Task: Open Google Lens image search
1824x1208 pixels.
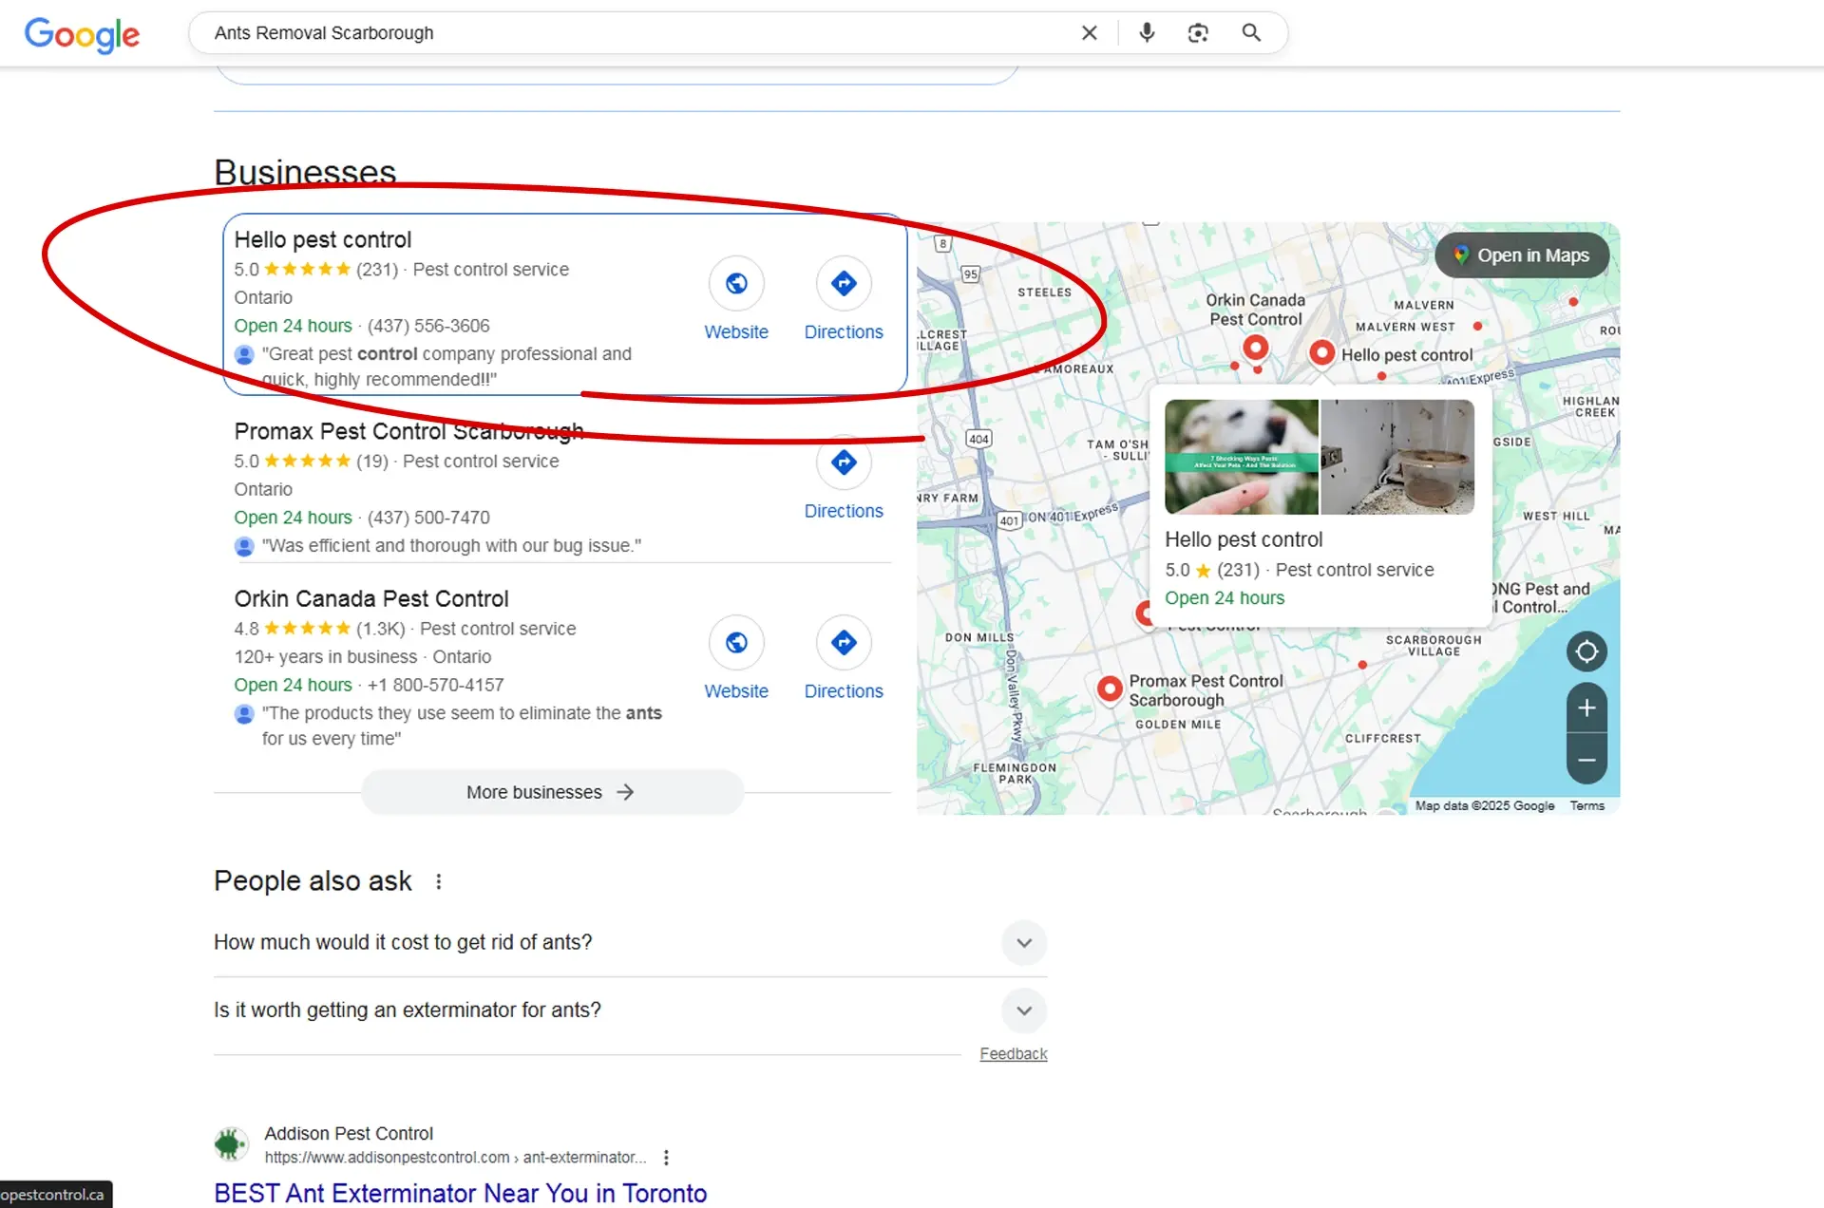Action: coord(1198,33)
